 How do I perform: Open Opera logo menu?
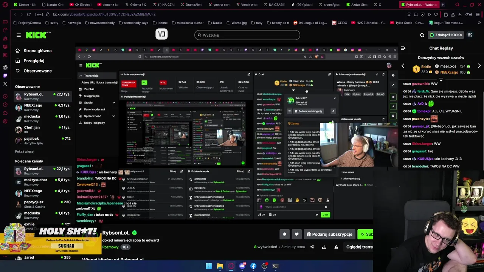[x=5, y=5]
